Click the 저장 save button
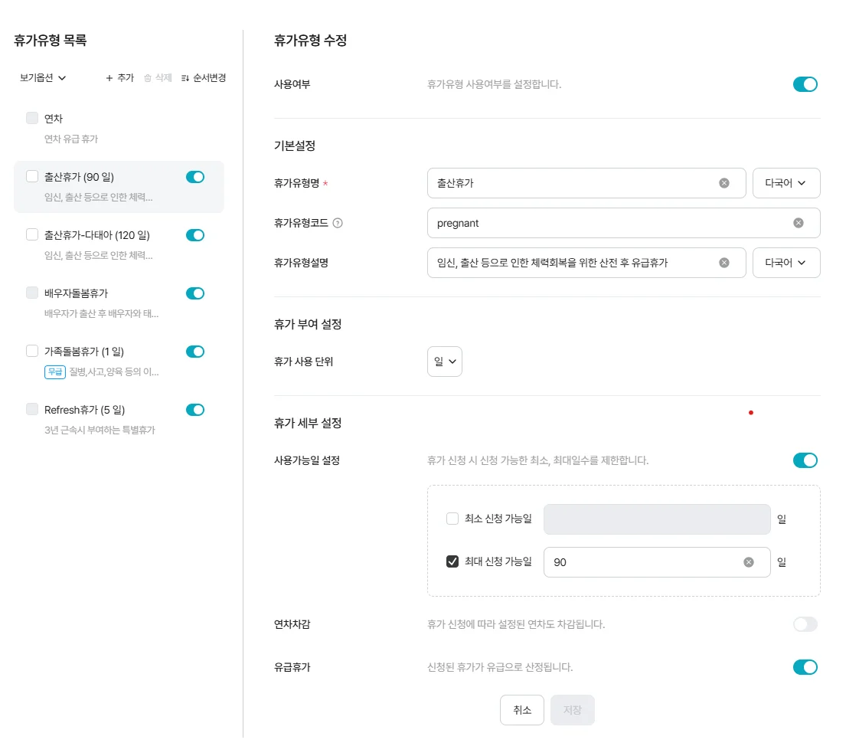 [x=573, y=710]
